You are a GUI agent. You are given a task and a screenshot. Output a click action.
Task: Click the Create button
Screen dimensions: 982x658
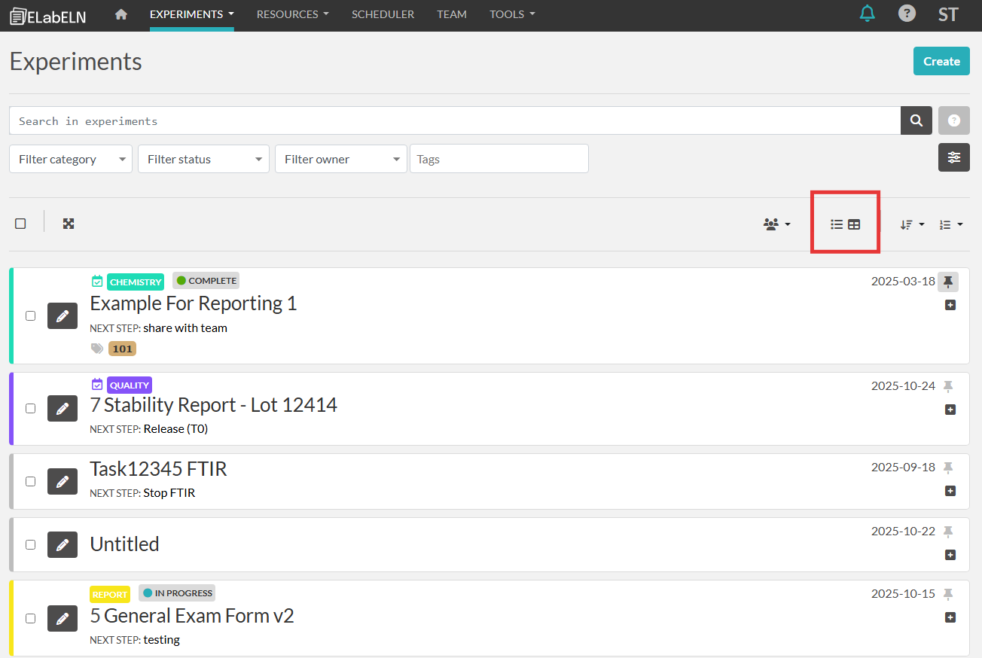(941, 62)
